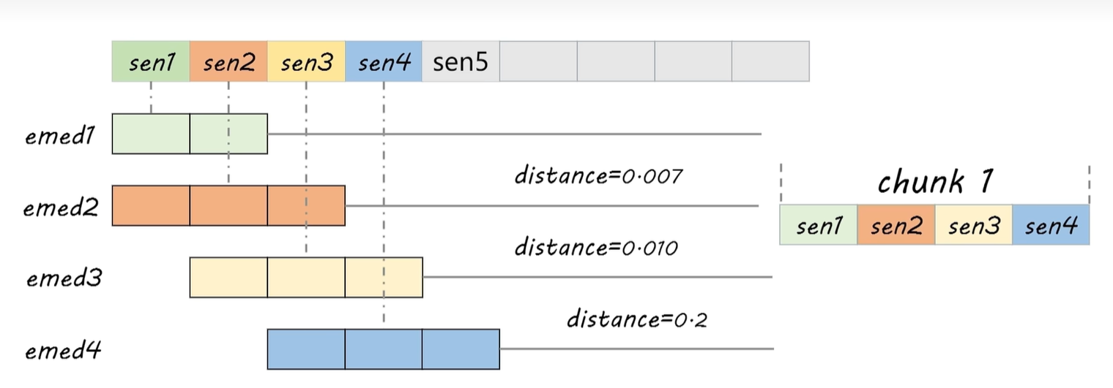This screenshot has width=1113, height=388.
Task: Select the distance=0.010 text
Action: [596, 247]
